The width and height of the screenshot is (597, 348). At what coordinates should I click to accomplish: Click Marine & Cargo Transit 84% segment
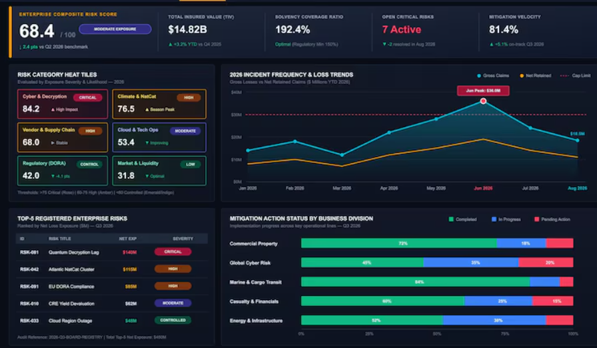[415, 282]
